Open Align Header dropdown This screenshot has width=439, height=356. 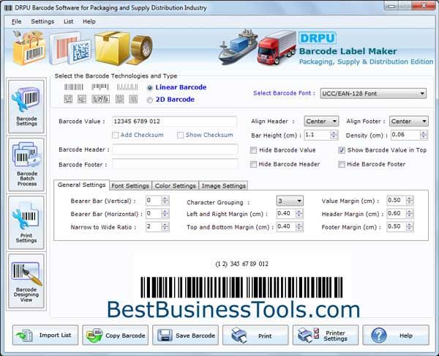coord(321,121)
